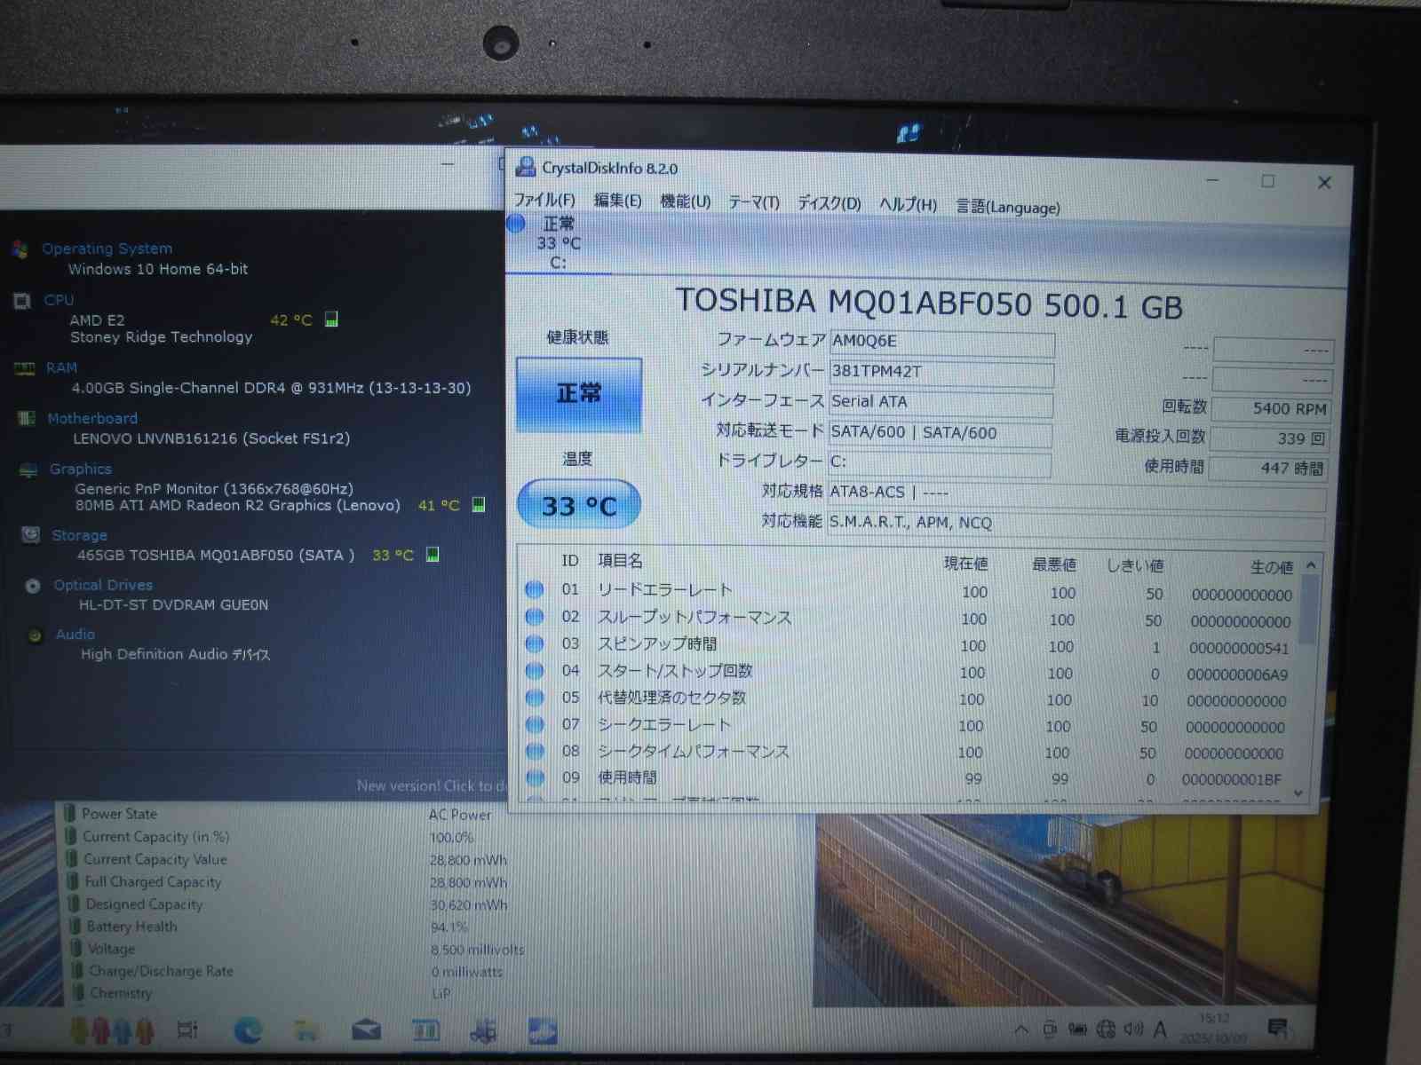Open the 機能(U) menu
Image resolution: width=1421 pixels, height=1065 pixels.
click(x=685, y=201)
